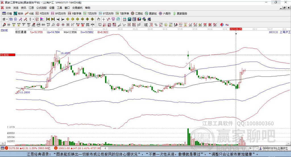Click the infinity loop icon in drawing toolbar
Image resolution: width=291 pixels, height=157 pixels.
(x=227, y=25)
